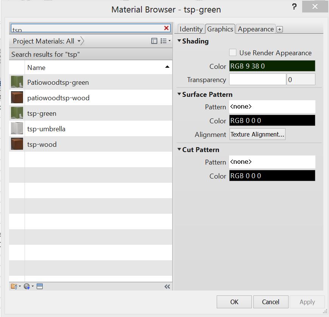The image size is (329, 317).
Task: Open the material library folder icon
Action: (14, 286)
